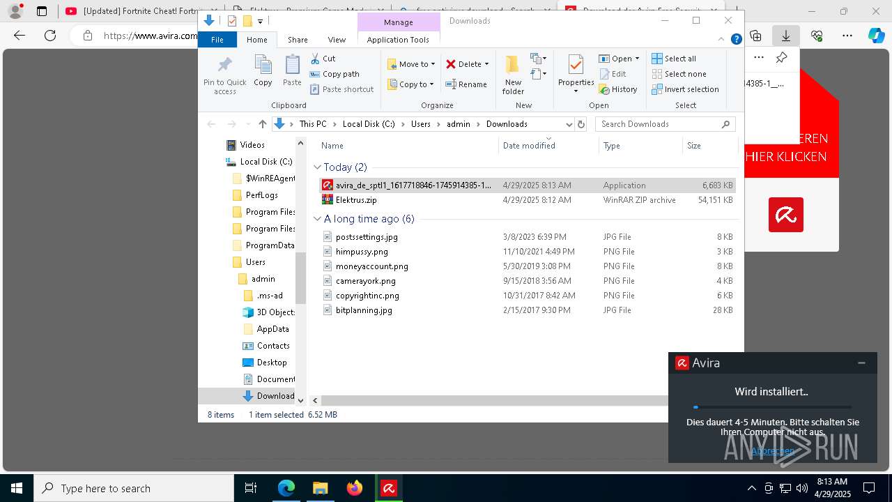Collapse the A long time ago group
The width and height of the screenshot is (892, 502).
(317, 219)
